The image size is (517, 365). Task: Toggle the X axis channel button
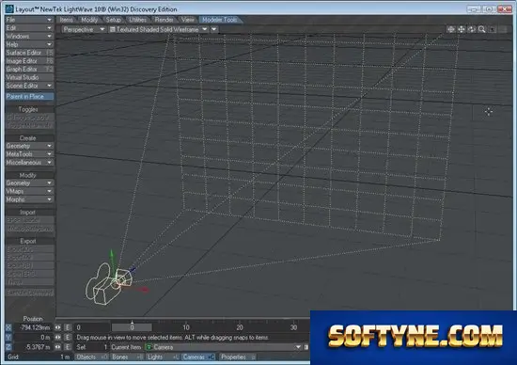[8, 327]
